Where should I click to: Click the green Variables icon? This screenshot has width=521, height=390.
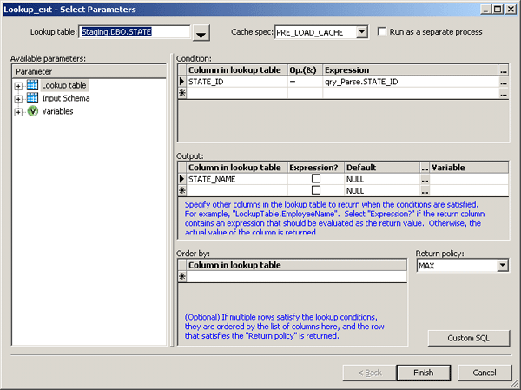[x=32, y=111]
